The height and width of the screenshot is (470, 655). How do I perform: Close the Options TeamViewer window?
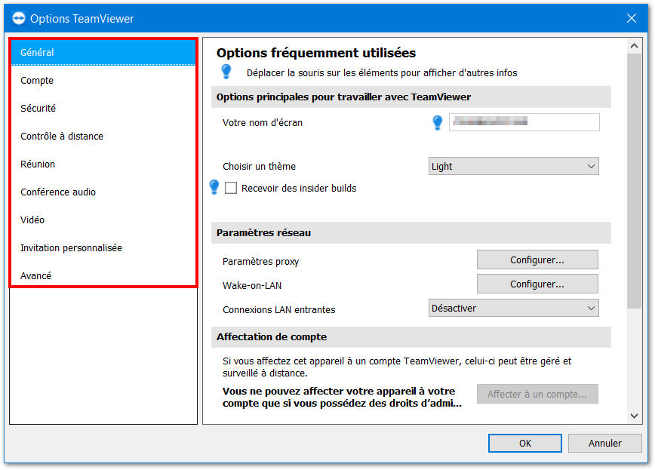click(631, 18)
